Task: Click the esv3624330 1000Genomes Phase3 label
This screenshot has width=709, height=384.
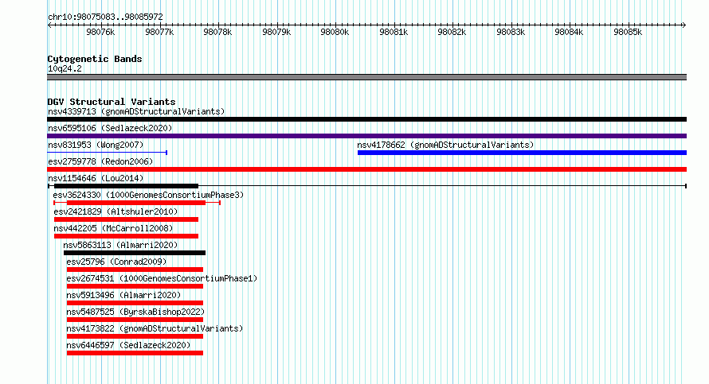Action: point(148,195)
